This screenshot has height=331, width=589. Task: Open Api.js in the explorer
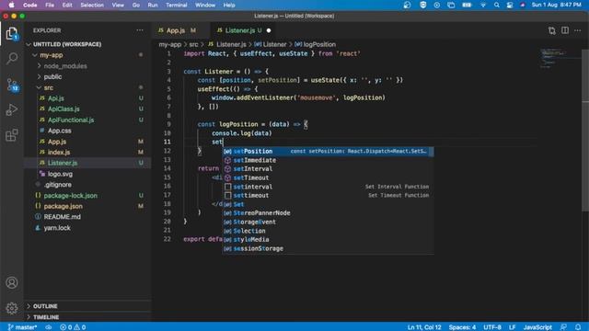pyautogui.click(x=55, y=98)
